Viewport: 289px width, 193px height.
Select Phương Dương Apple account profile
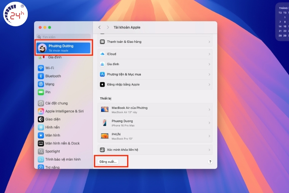[x=64, y=48]
